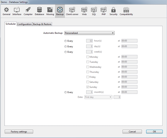Switch to the Configuration tab
167x138 pixels.
(x=24, y=24)
